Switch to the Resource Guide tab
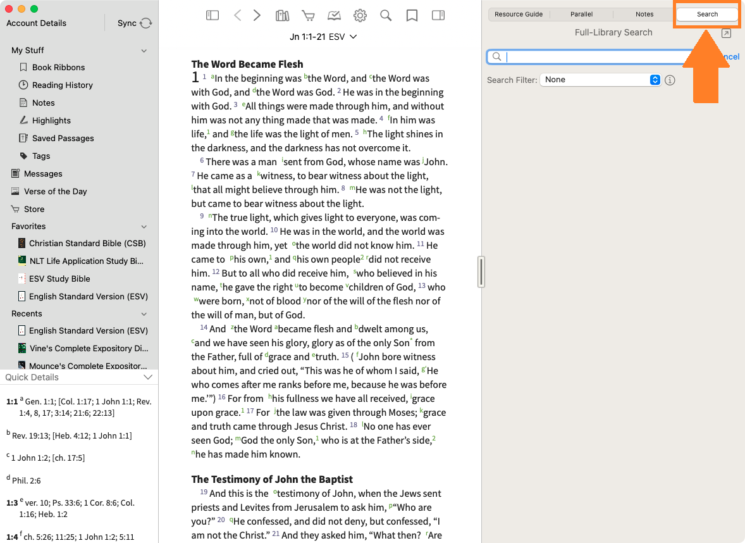 519,14
